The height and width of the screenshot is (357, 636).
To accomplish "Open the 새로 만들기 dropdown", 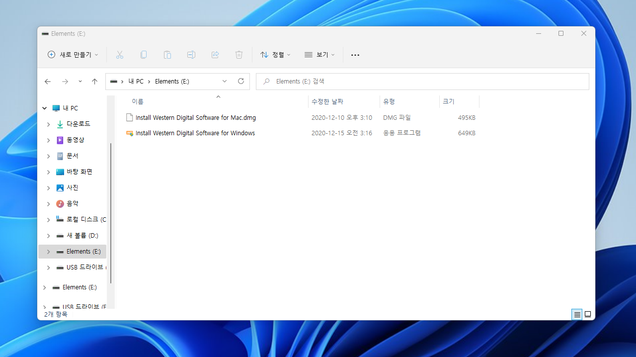I will (x=73, y=55).
